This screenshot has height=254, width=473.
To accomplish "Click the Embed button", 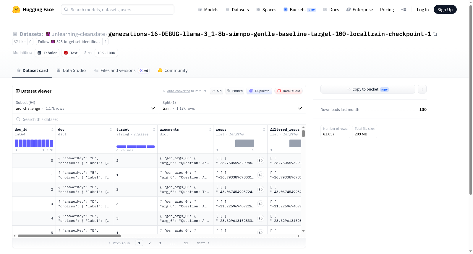I will coord(235,91).
